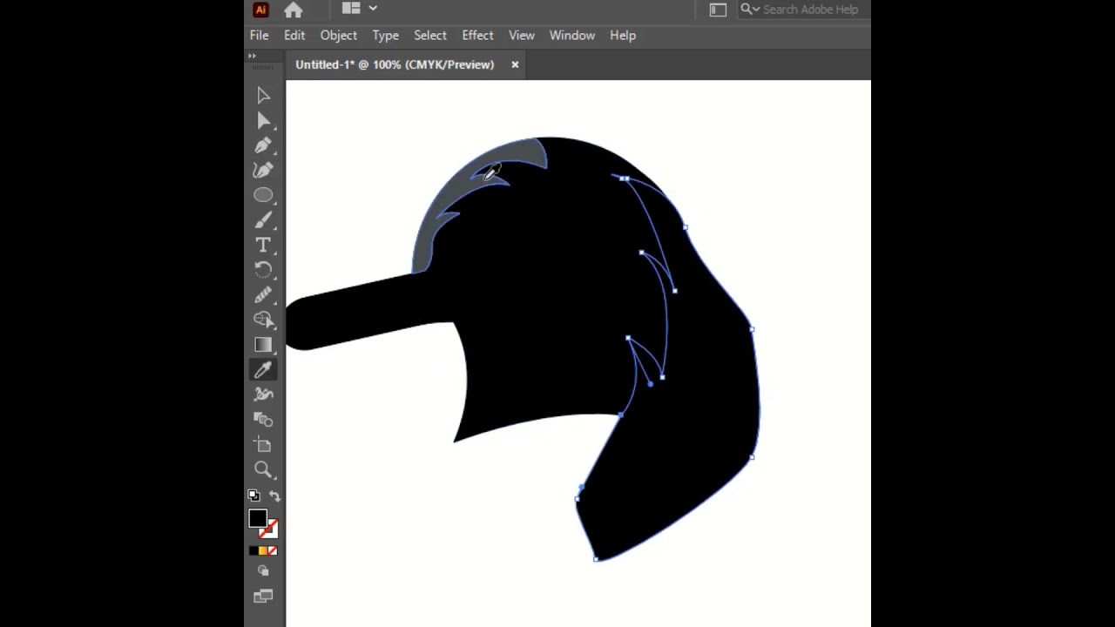Screen dimensions: 1115x627
Task: Expand Arrange Documents dropdown arrow
Action: coord(373,9)
